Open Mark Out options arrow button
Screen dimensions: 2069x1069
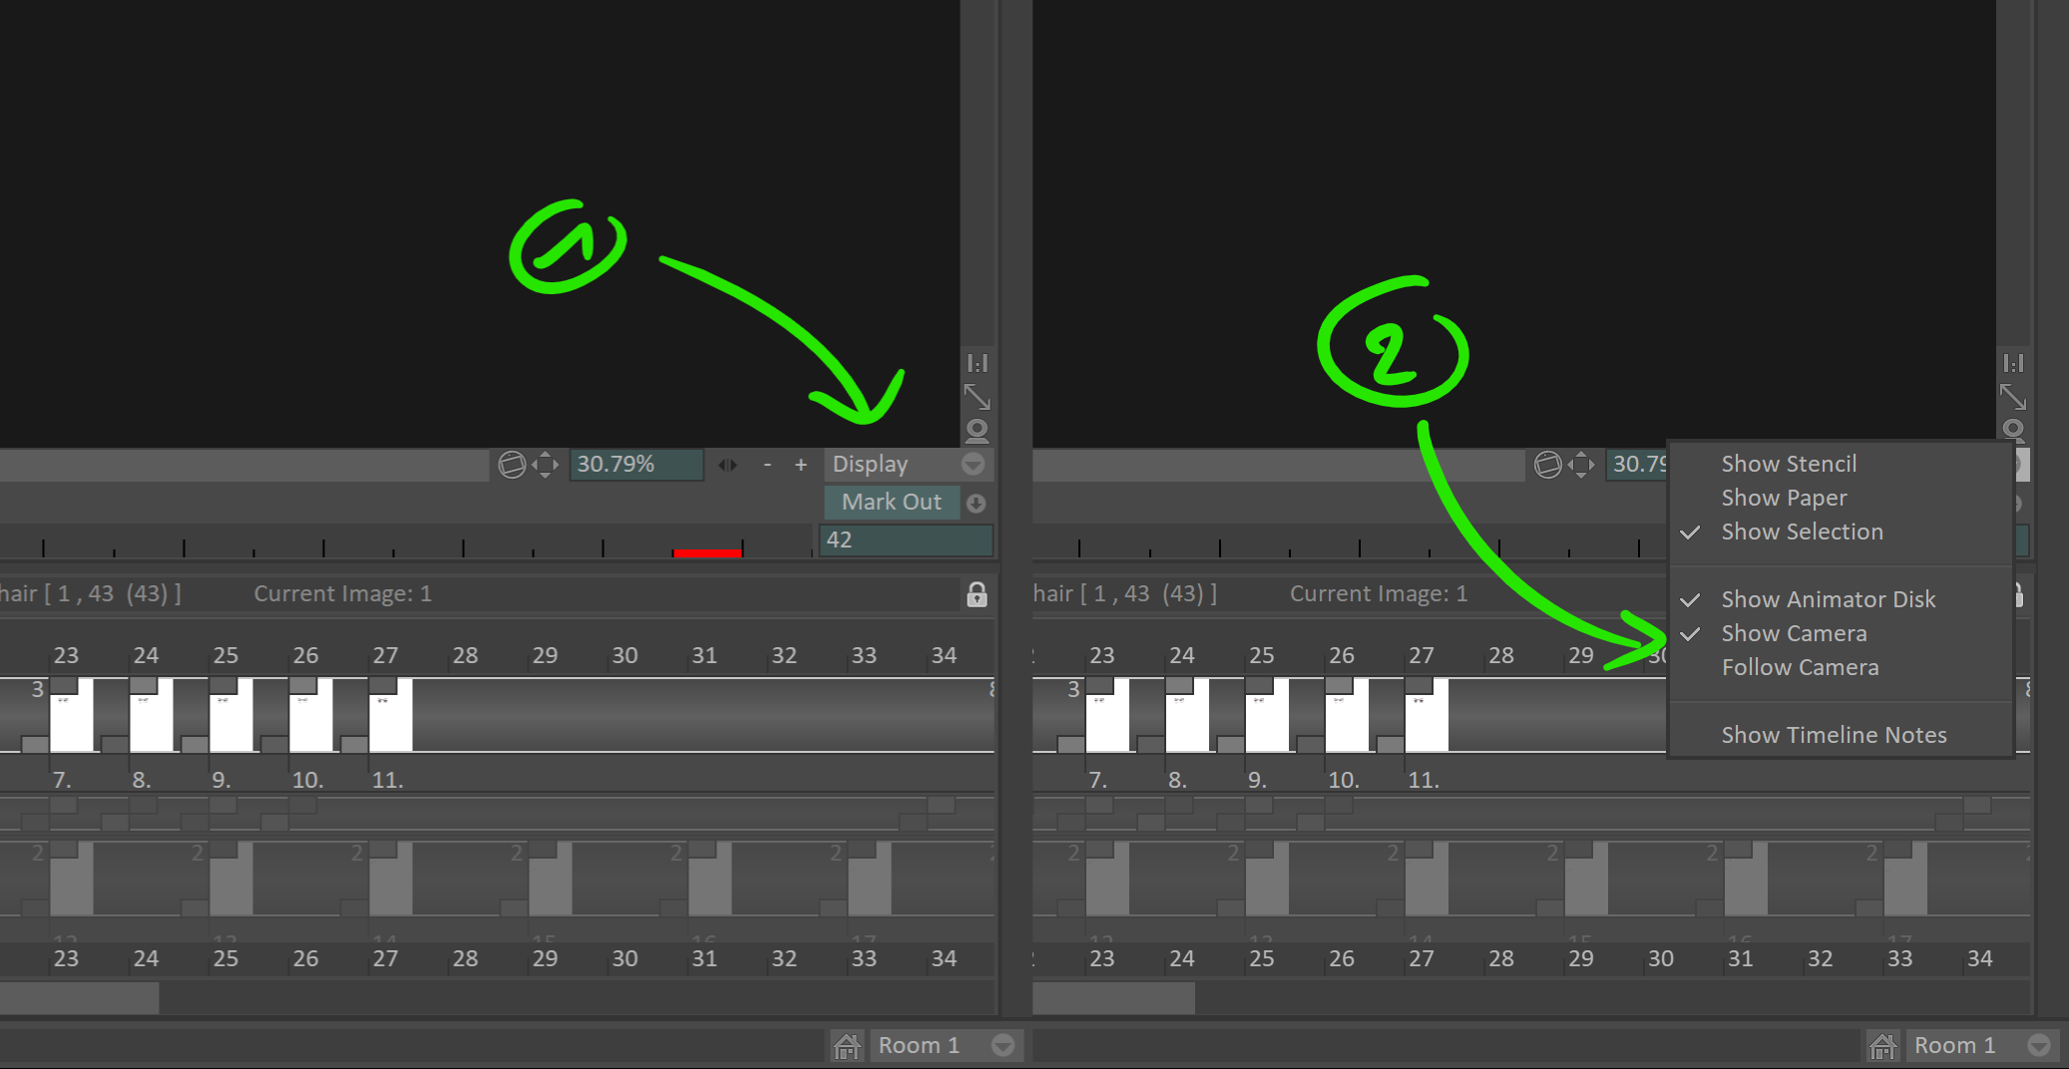[x=977, y=503]
